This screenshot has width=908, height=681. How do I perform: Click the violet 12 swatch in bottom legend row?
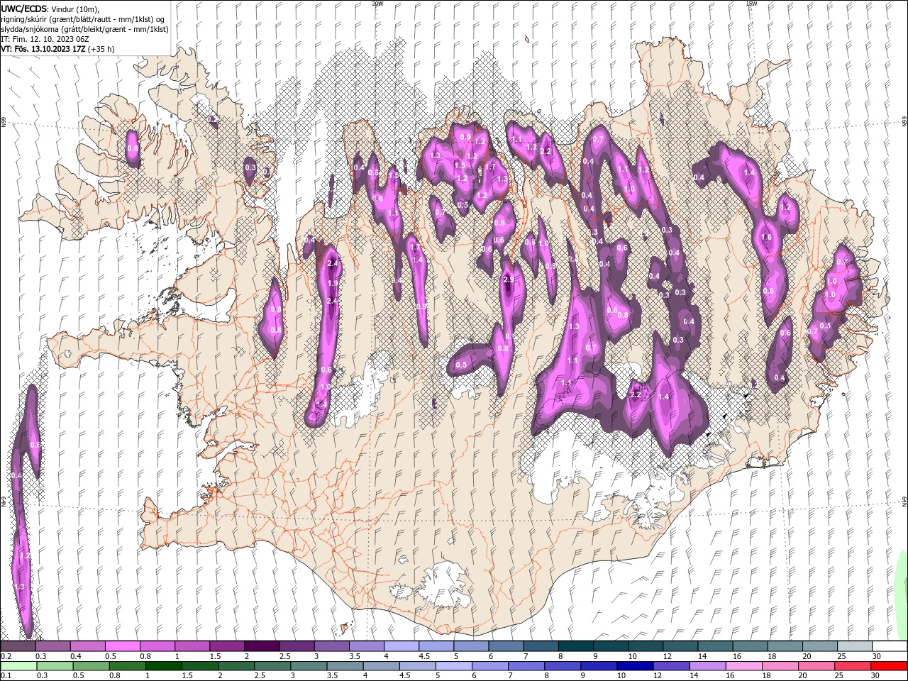point(672,666)
